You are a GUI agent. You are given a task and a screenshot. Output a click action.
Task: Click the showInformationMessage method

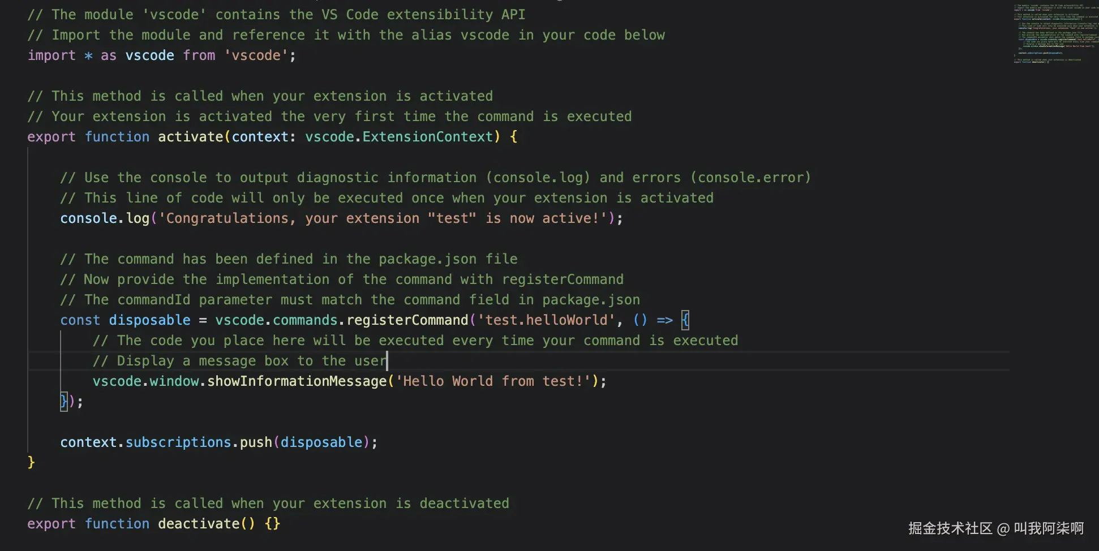297,381
